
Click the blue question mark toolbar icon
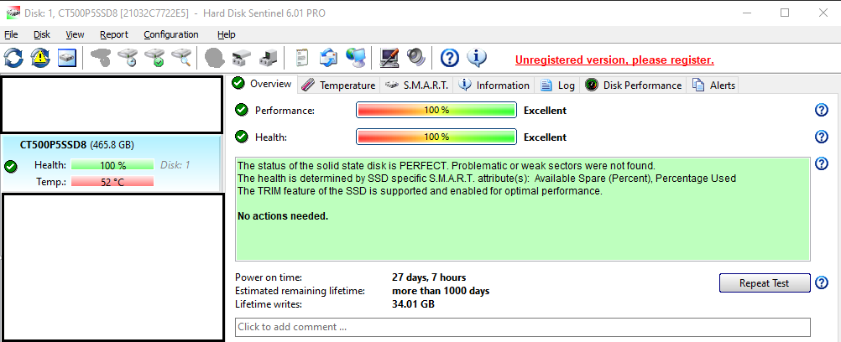coord(450,58)
